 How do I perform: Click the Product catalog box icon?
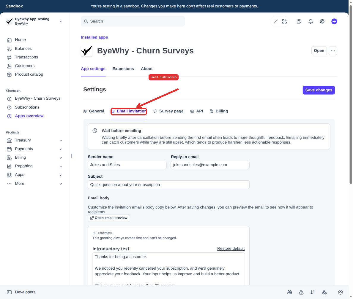click(x=9, y=75)
